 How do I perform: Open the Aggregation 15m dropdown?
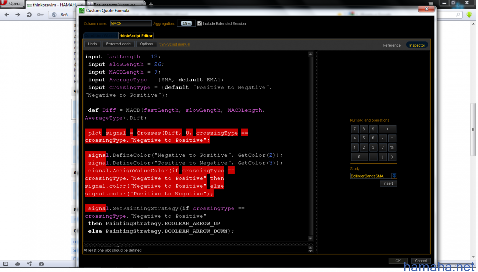point(186,23)
